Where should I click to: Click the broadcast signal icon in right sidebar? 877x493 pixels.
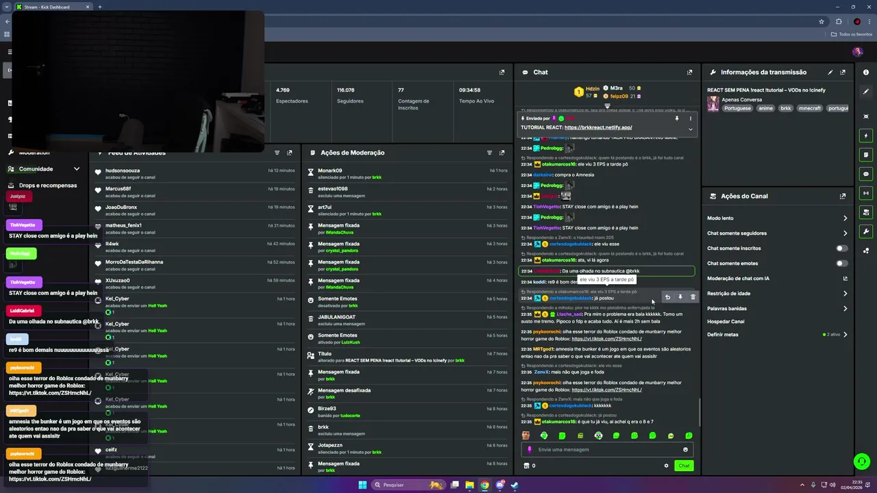[866, 193]
